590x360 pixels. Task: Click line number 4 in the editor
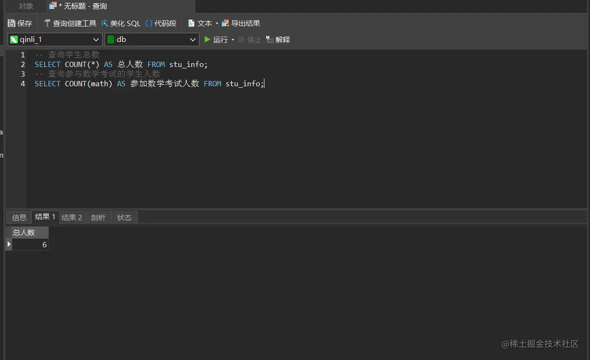pyautogui.click(x=23, y=84)
